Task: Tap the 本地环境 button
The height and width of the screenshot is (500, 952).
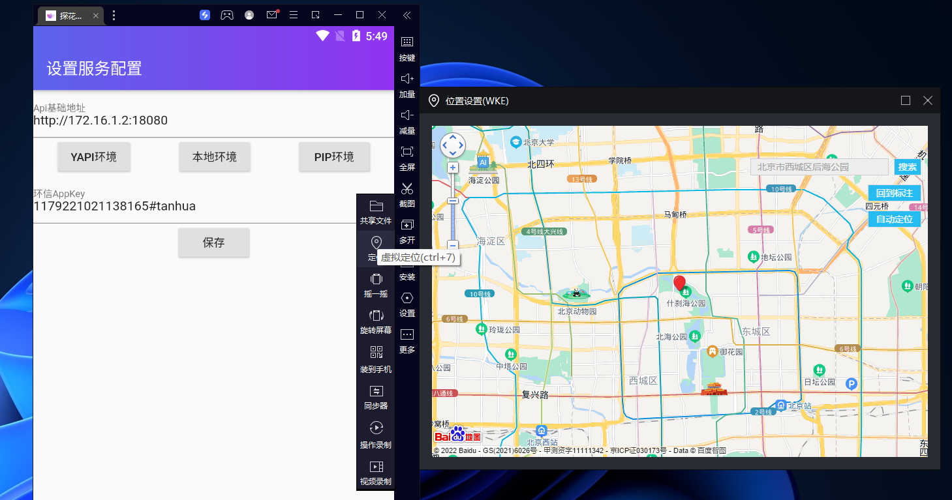Action: pos(214,156)
